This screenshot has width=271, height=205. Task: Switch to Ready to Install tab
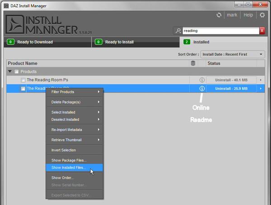(x=135, y=42)
